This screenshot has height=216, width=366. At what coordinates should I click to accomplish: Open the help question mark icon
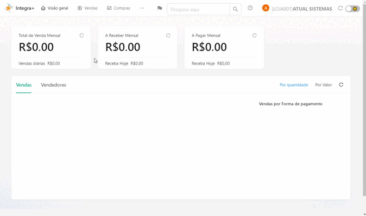point(250,8)
